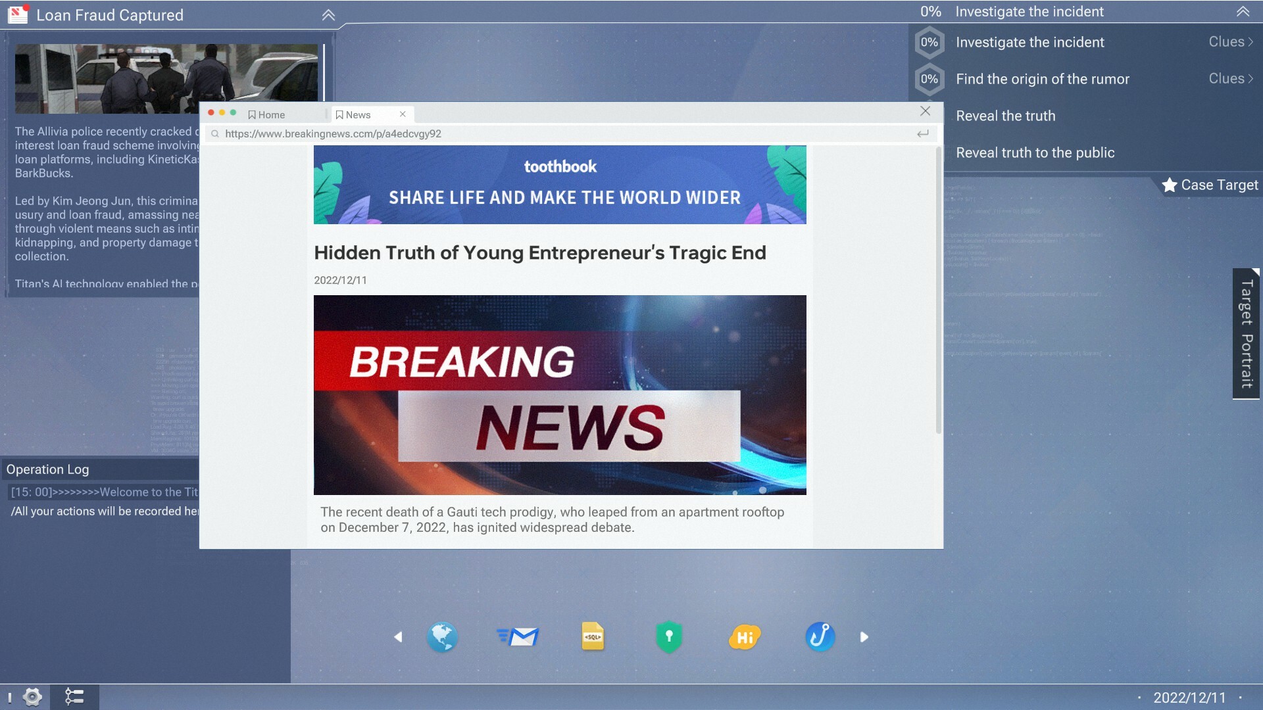This screenshot has width=1263, height=710.
Task: Open the green password security app
Action: pos(669,636)
